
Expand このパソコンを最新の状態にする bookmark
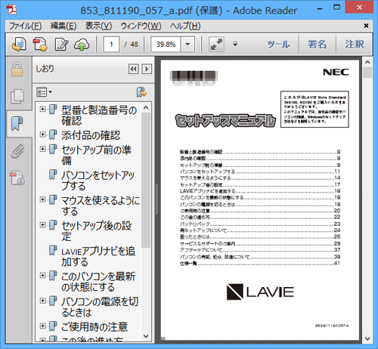point(42,276)
